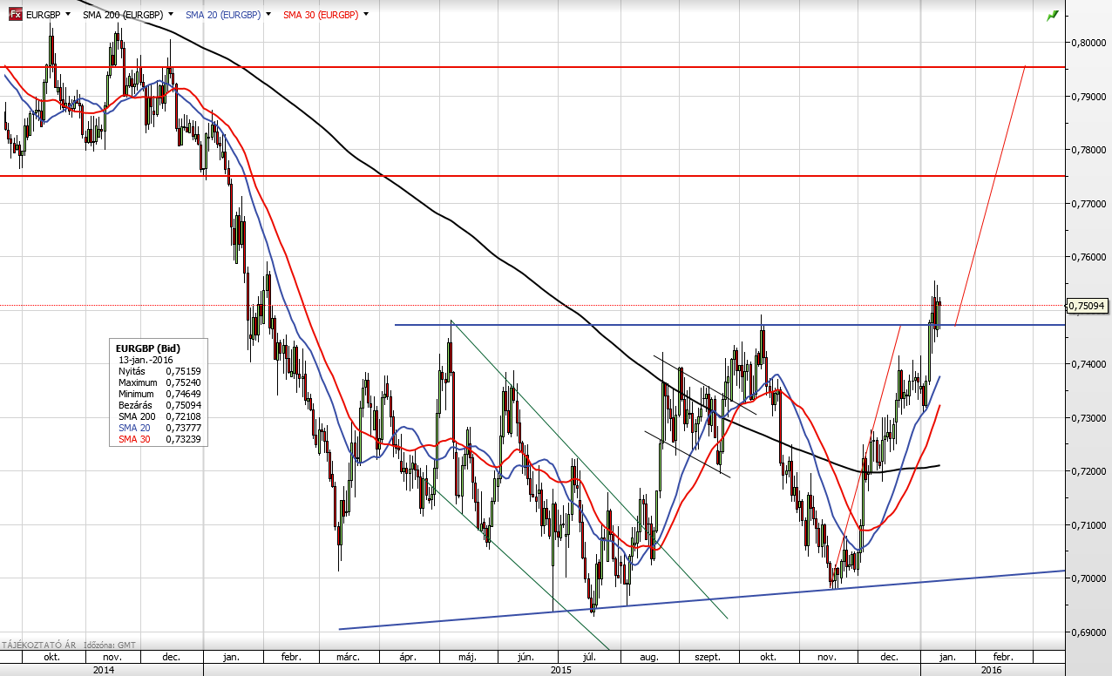Click the blue SMA 20 (EURGBP) label
The image size is (1112, 676).
click(x=223, y=15)
